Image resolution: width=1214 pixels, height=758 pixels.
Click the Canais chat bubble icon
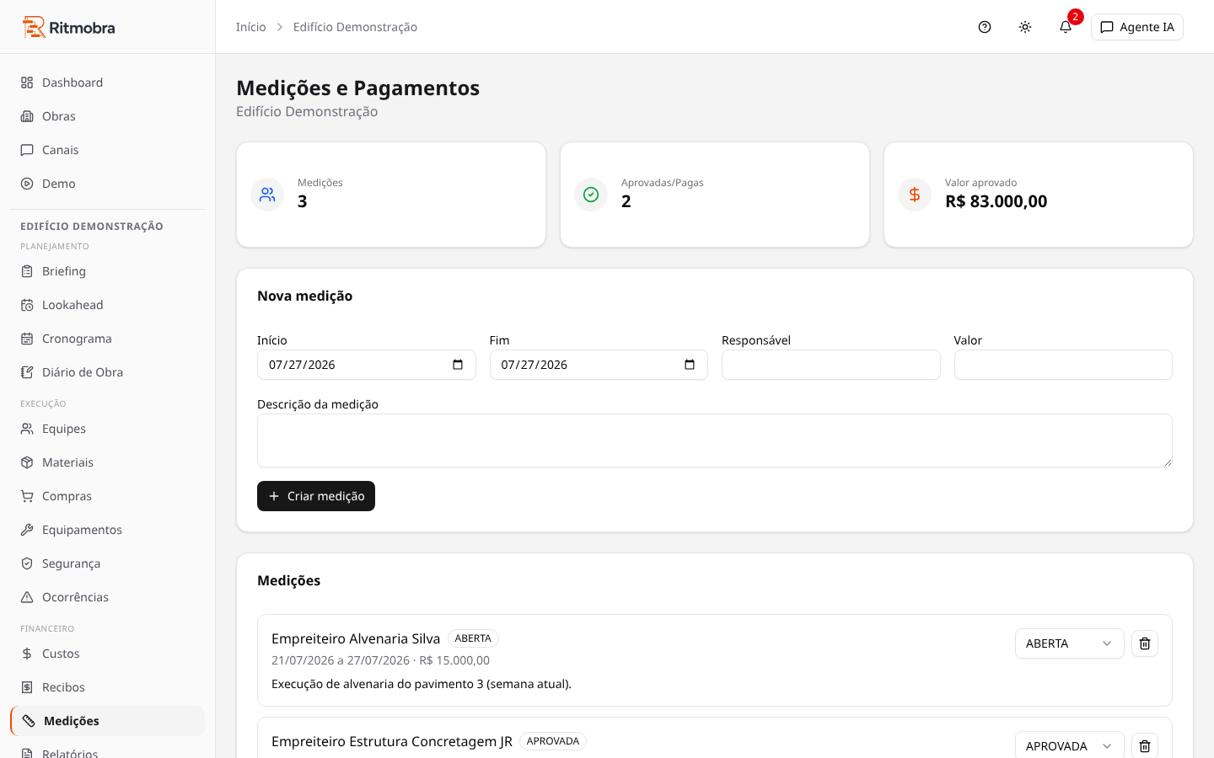click(27, 150)
